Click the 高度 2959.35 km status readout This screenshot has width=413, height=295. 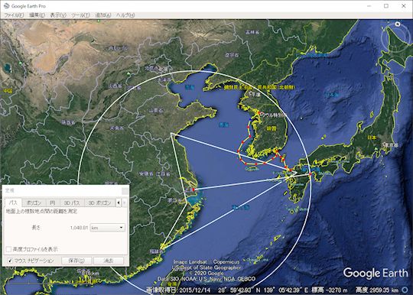tap(377, 290)
